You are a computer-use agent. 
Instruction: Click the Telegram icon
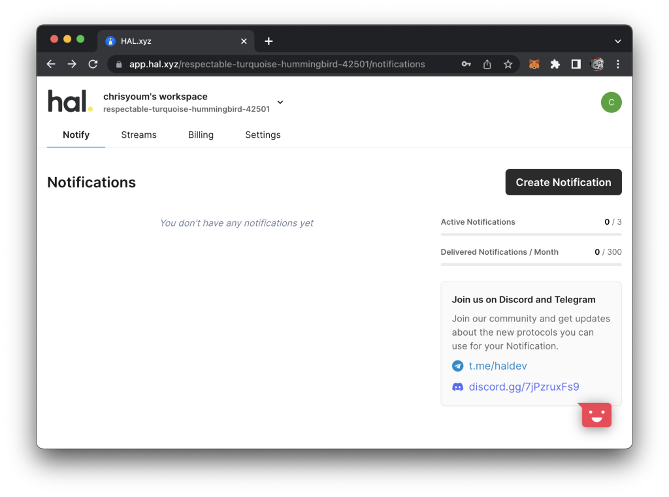coord(457,366)
